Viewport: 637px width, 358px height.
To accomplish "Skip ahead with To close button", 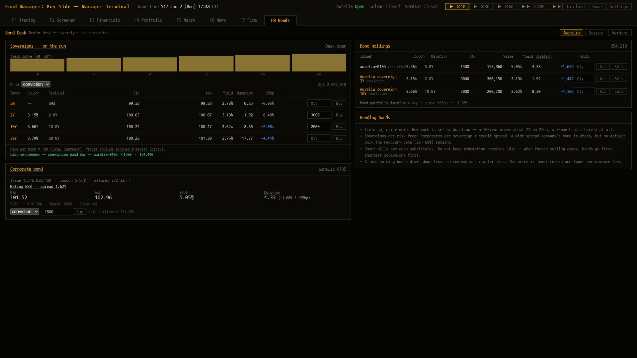I will (x=568, y=7).
